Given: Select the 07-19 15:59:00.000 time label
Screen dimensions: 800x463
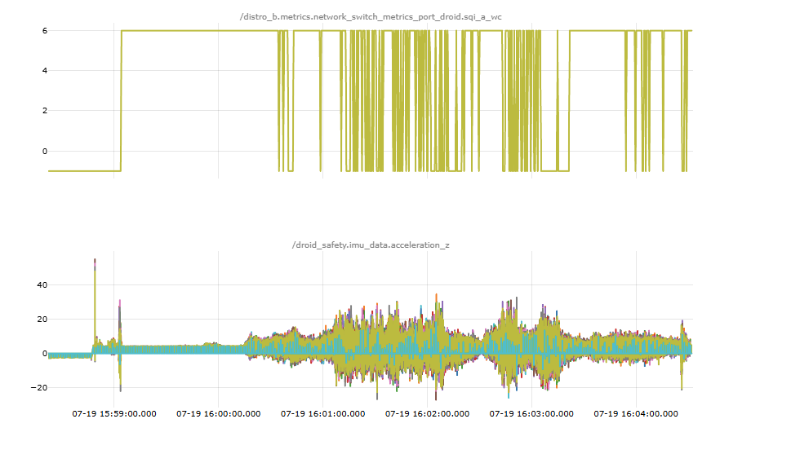Looking at the screenshot, I should pyautogui.click(x=114, y=413).
